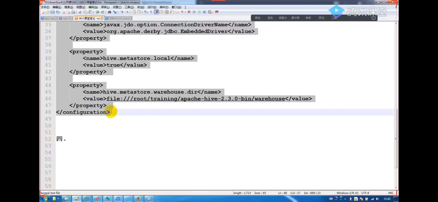The width and height of the screenshot is (438, 202).
Task: Open the 编辑(E) menu
Action: pyautogui.click(x=57, y=7)
